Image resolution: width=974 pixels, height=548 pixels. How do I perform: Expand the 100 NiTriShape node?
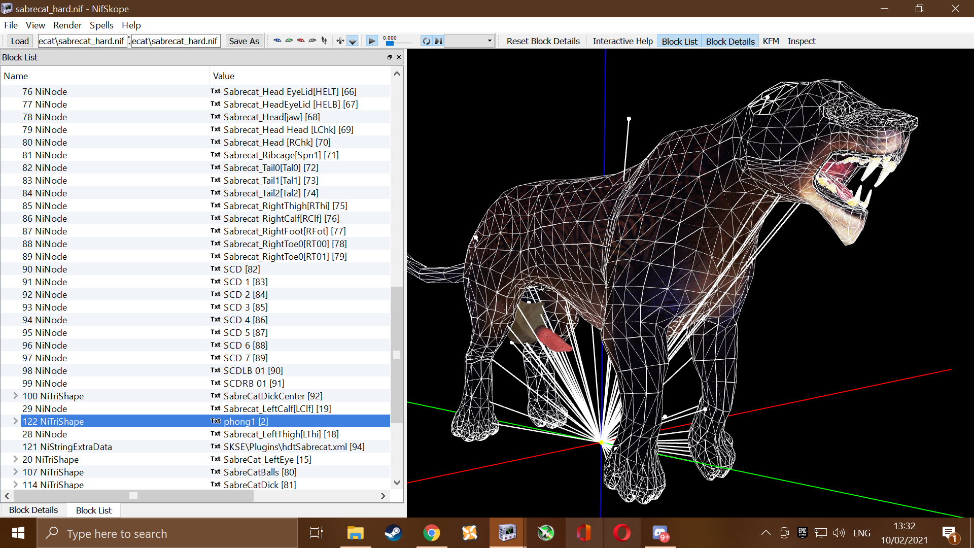[x=15, y=396]
